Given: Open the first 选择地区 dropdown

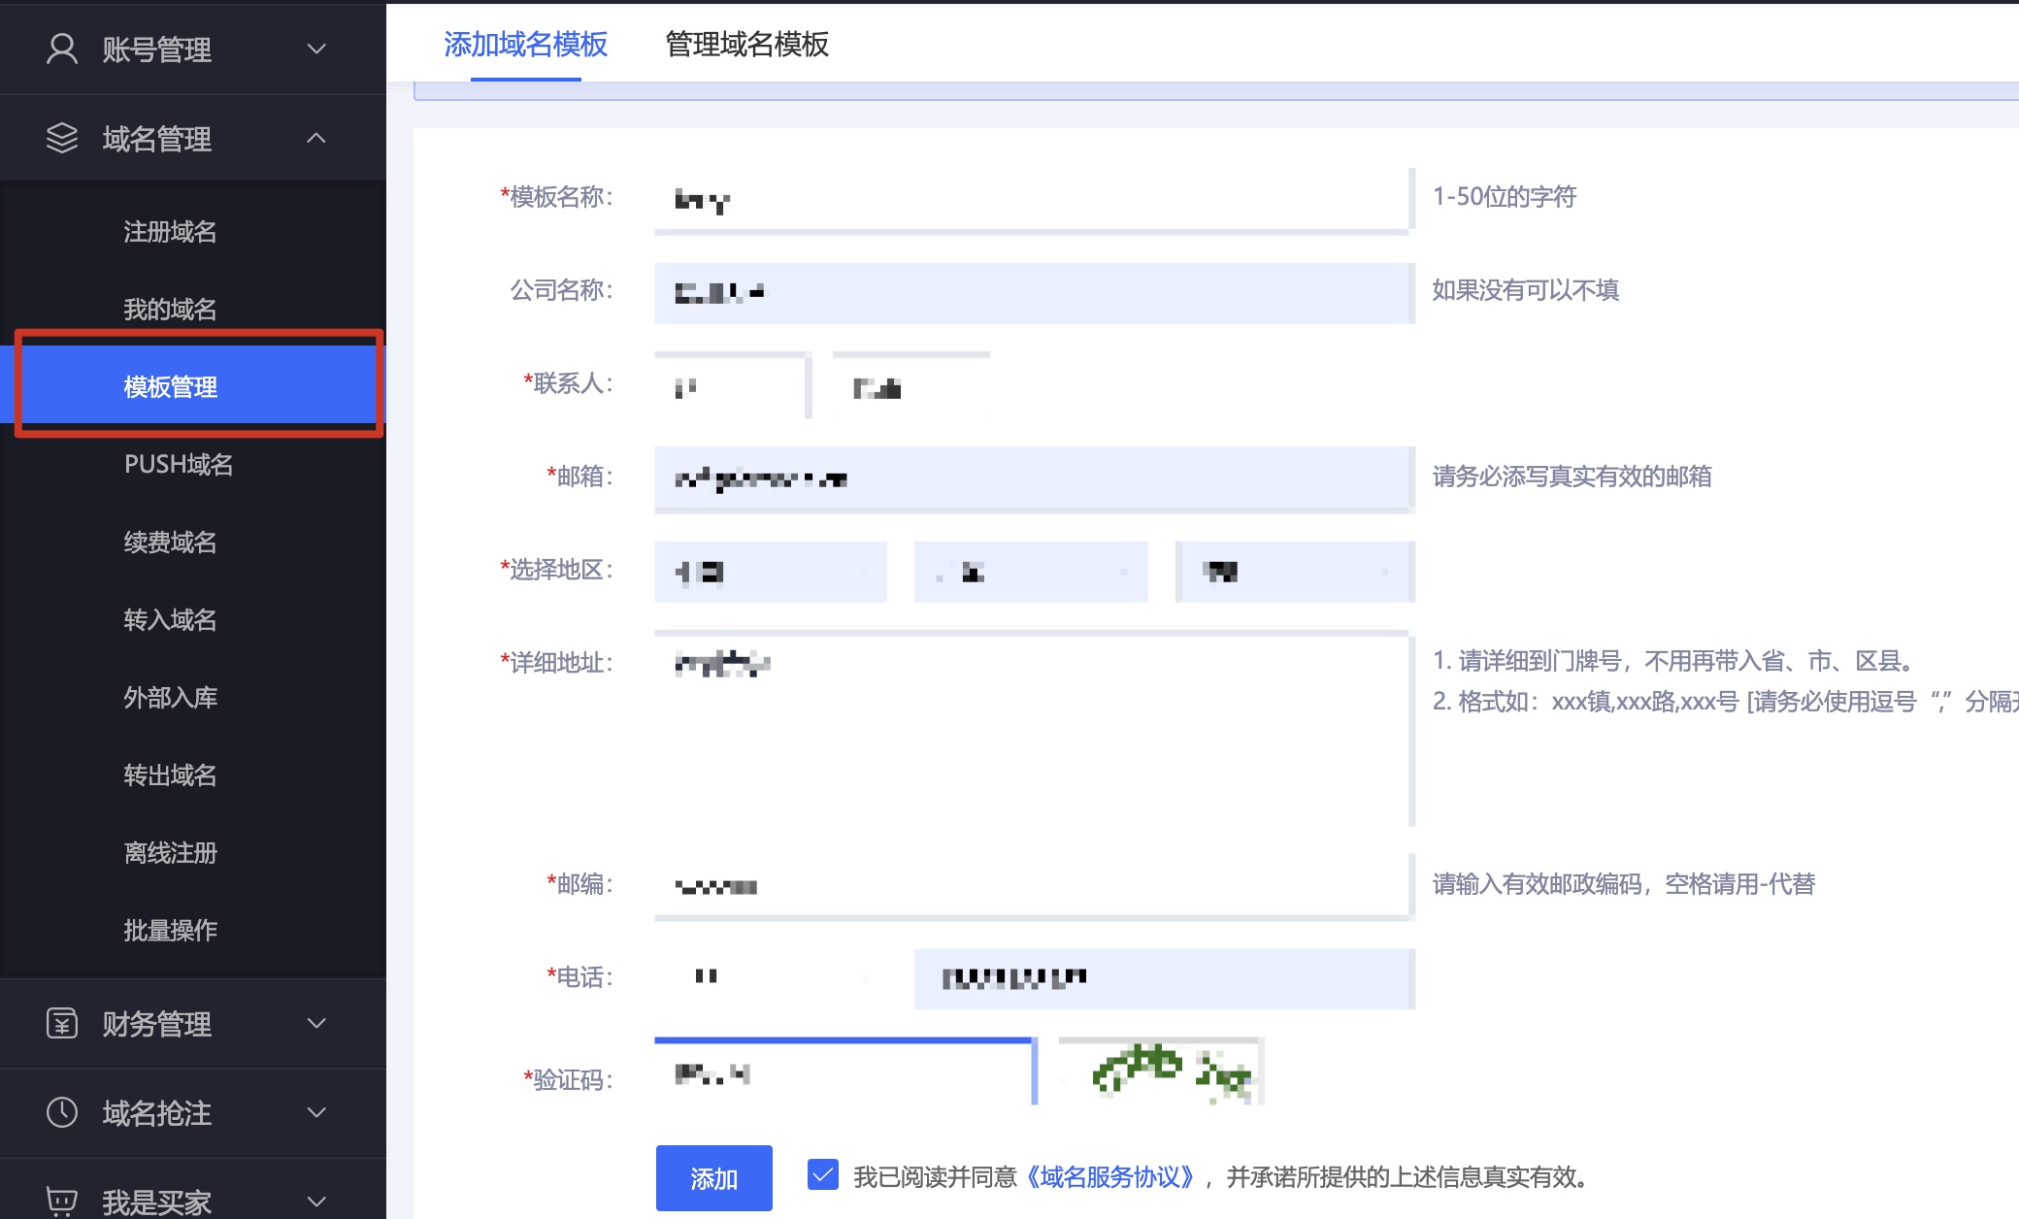Looking at the screenshot, I should click(771, 573).
